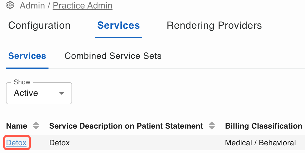
Task: Open the Practice Admin breadcrumb link
Action: click(82, 5)
